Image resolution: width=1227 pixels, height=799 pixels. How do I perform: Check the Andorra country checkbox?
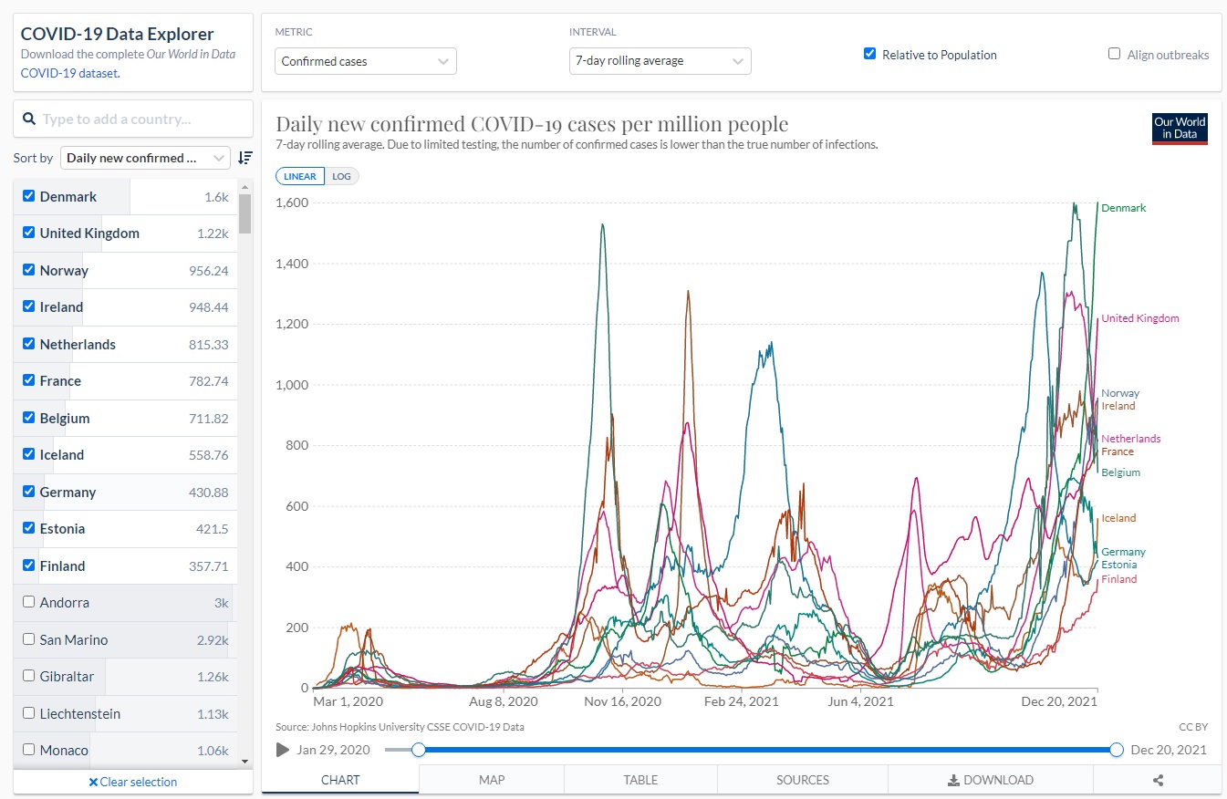(x=29, y=602)
